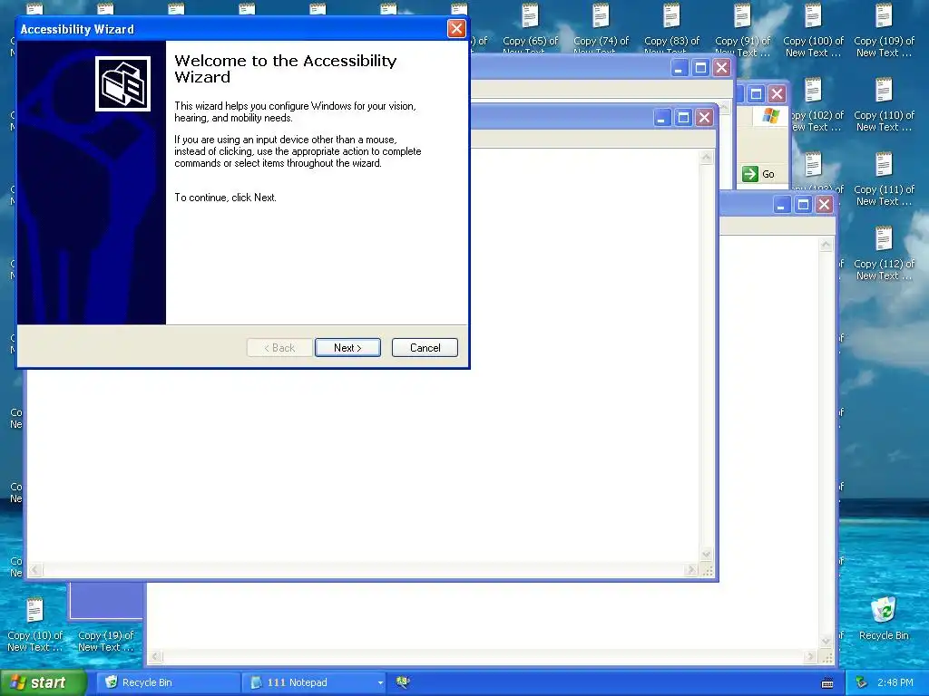This screenshot has width=929, height=696.
Task: Select Copy (83) of New Text desktop icon
Action: [x=671, y=28]
